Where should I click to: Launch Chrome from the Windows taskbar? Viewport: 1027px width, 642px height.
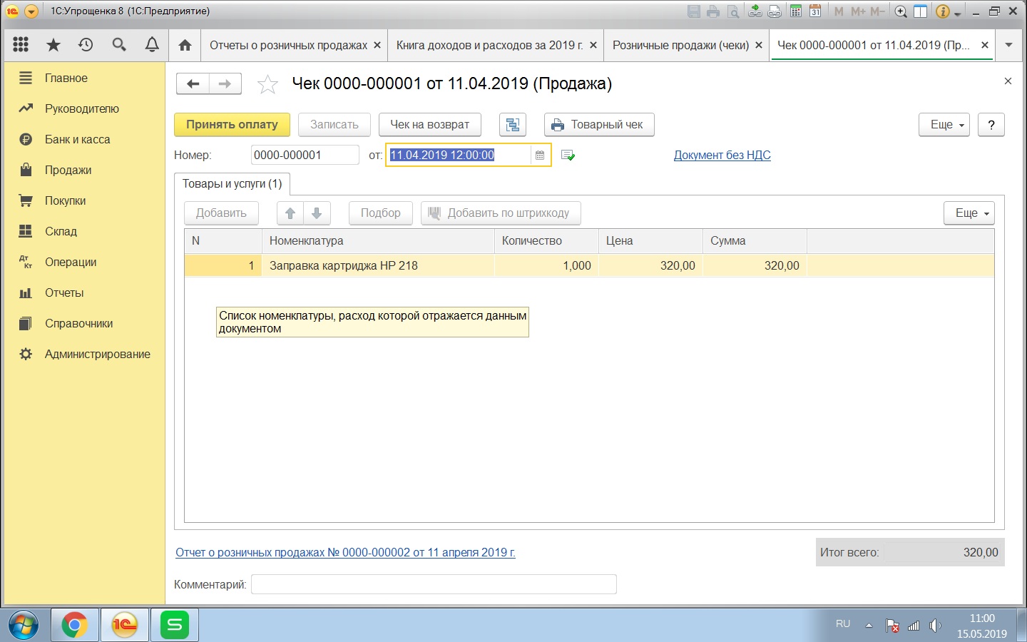[x=74, y=625]
